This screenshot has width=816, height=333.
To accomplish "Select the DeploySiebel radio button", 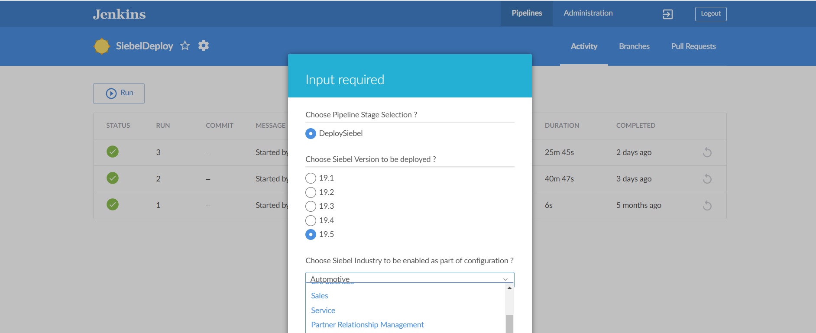I will [x=311, y=134].
